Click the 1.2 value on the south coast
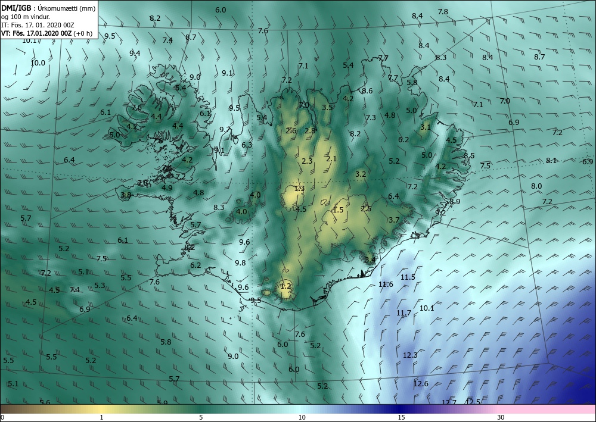 click(285, 286)
